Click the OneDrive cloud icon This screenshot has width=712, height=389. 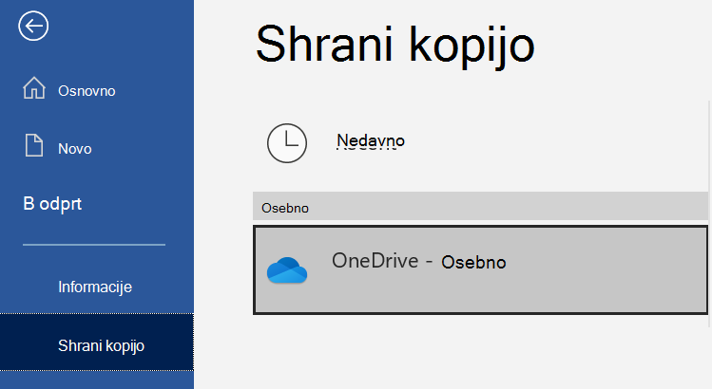287,269
